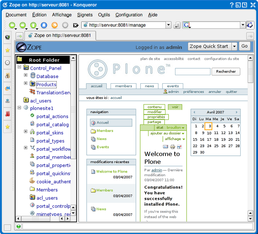Expand the portal_skins tree node
The width and height of the screenshot is (258, 234).
26,131
